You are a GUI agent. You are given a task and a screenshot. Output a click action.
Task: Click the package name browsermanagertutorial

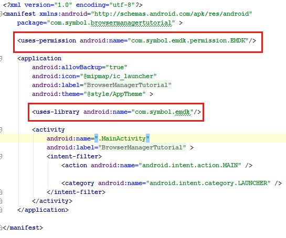[131, 23]
